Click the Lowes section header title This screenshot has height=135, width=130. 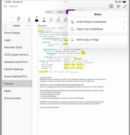tap(16, 25)
